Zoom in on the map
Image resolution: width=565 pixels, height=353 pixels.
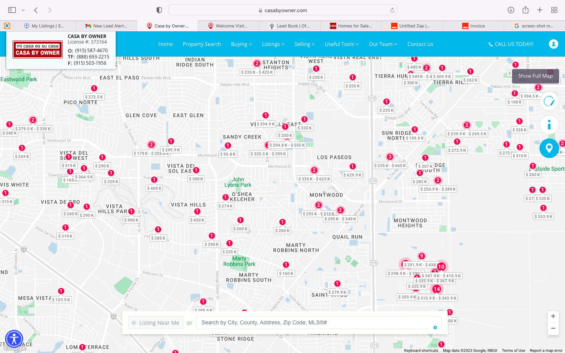[x=553, y=317]
